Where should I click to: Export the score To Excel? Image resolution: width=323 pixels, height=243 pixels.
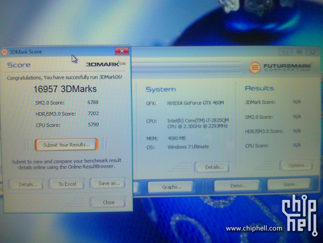point(67,184)
